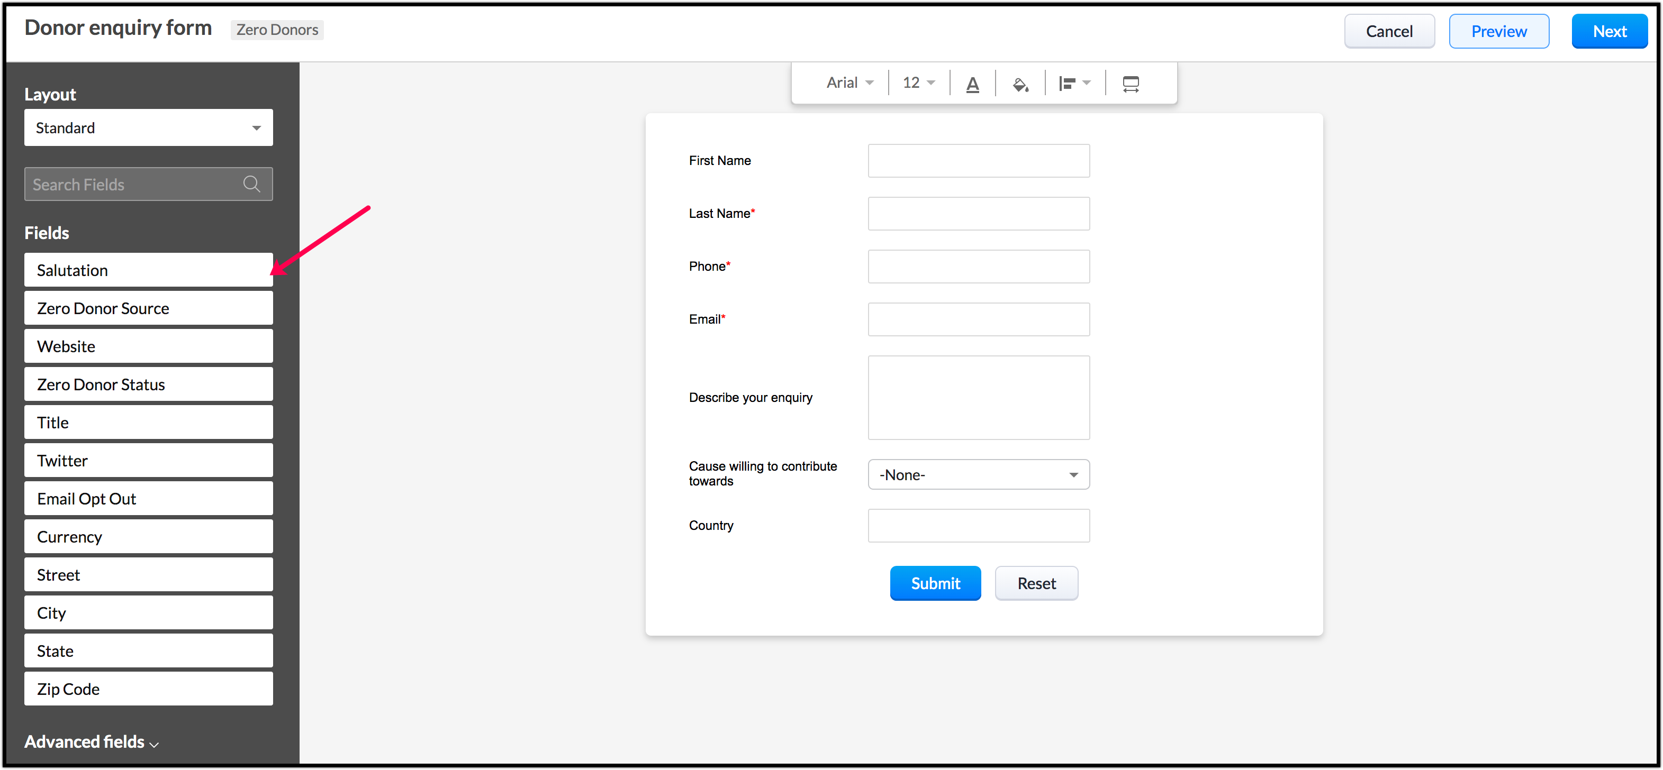Expand the Advanced fields section
Viewport: 1663px width, 770px height.
(x=92, y=741)
